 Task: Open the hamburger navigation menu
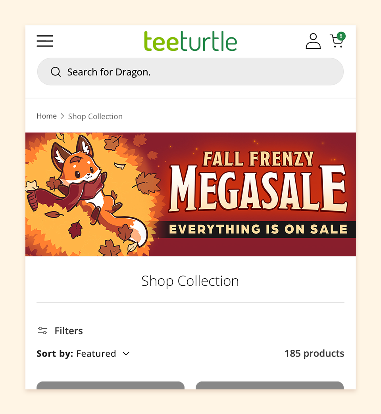pos(45,41)
